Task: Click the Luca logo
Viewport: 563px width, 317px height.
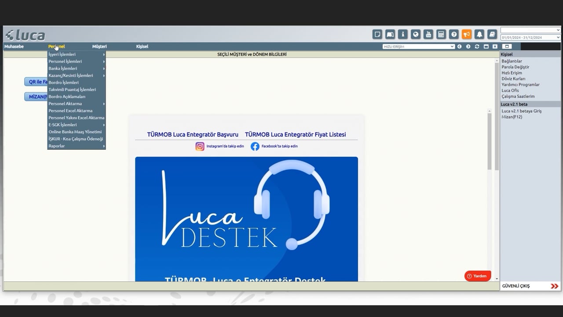Action: [25, 35]
